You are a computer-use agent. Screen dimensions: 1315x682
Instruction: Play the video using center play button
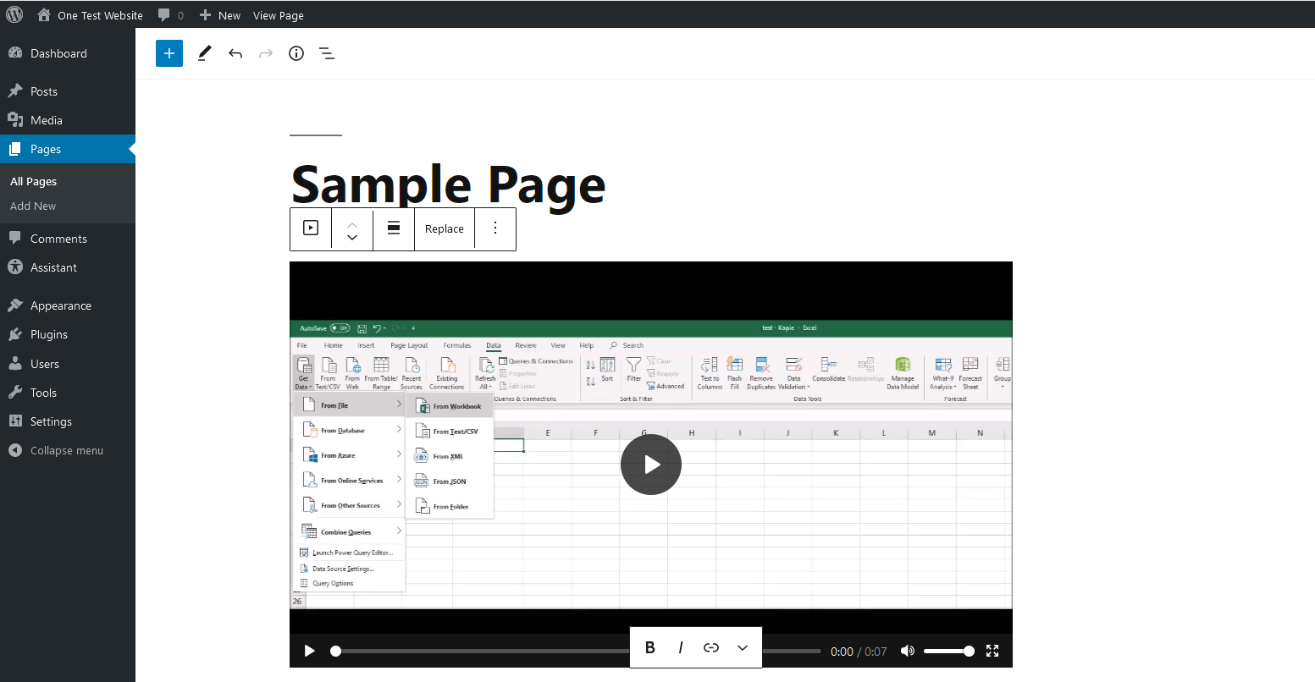click(651, 465)
